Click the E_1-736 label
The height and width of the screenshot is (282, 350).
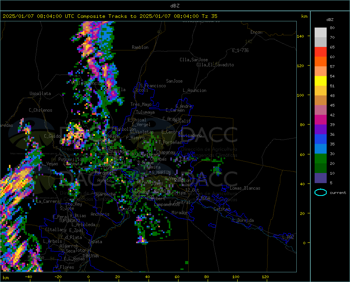coord(240,50)
